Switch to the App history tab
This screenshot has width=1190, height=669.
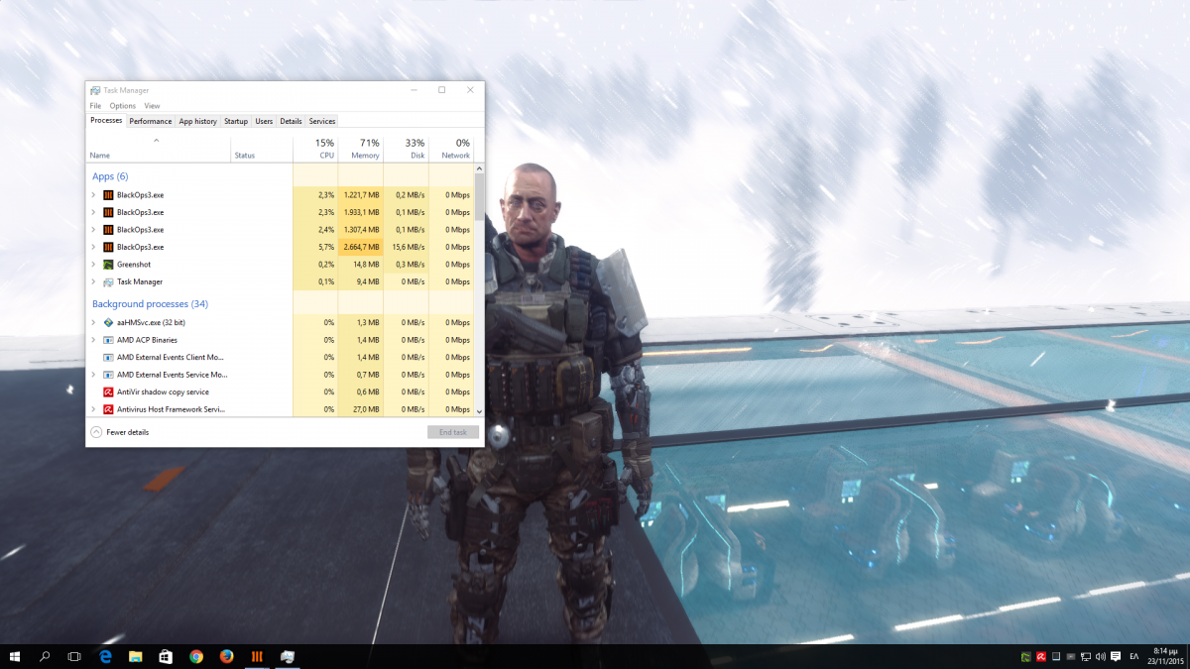[198, 121]
